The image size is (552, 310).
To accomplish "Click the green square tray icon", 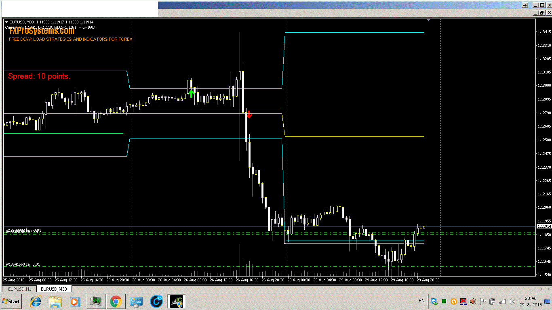I will click(x=444, y=301).
